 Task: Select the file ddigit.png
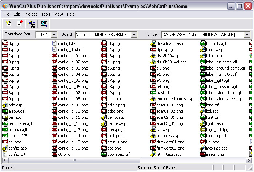point(116,105)
